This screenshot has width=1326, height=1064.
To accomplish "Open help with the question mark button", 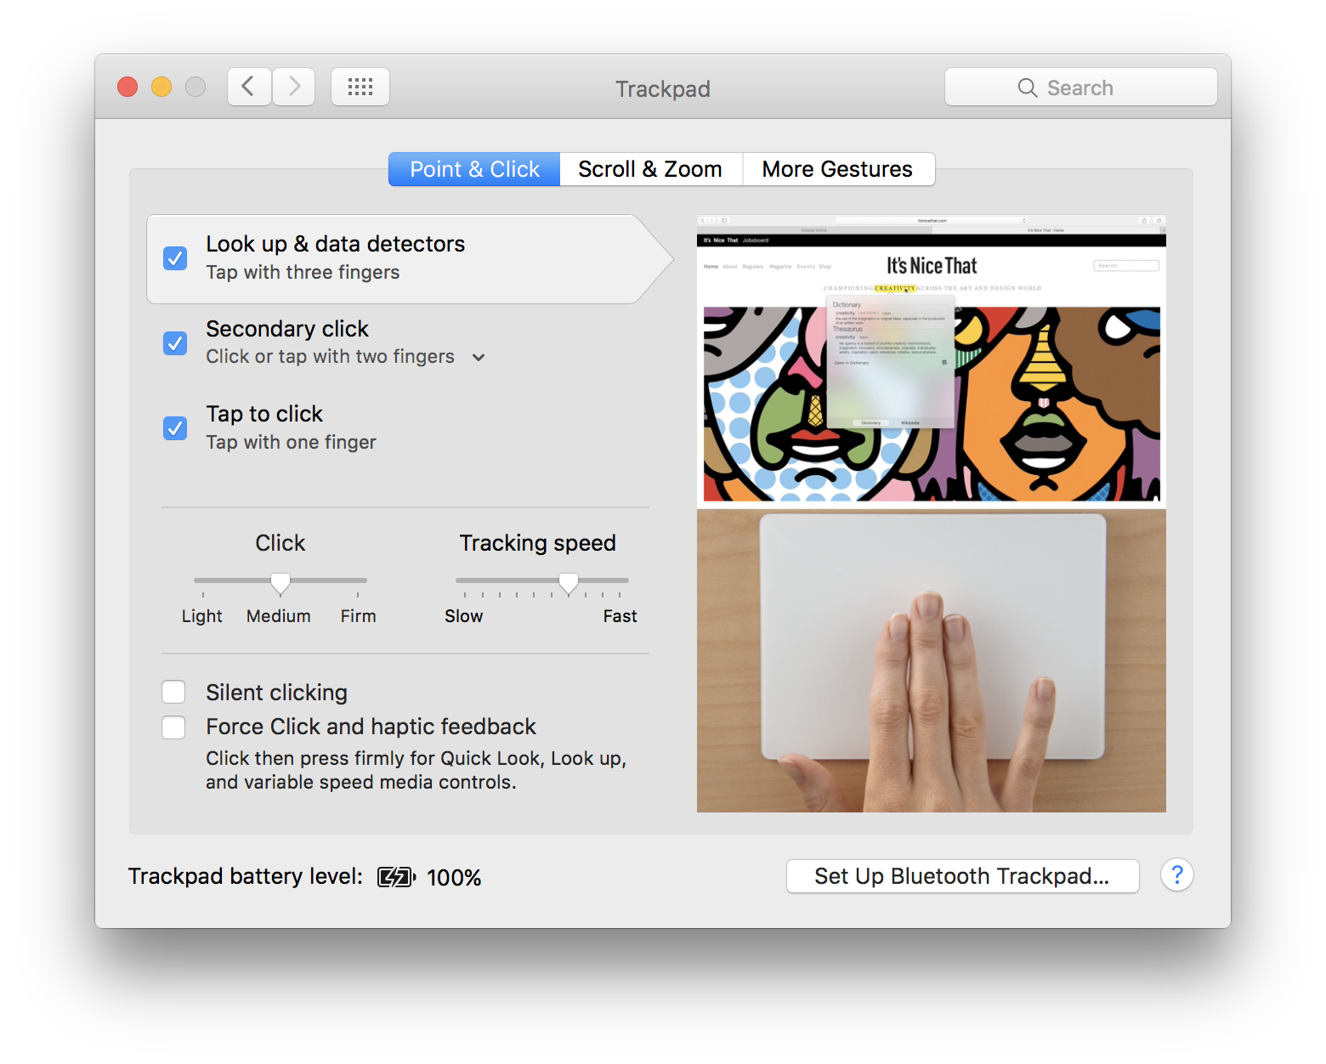I will coord(1177,875).
